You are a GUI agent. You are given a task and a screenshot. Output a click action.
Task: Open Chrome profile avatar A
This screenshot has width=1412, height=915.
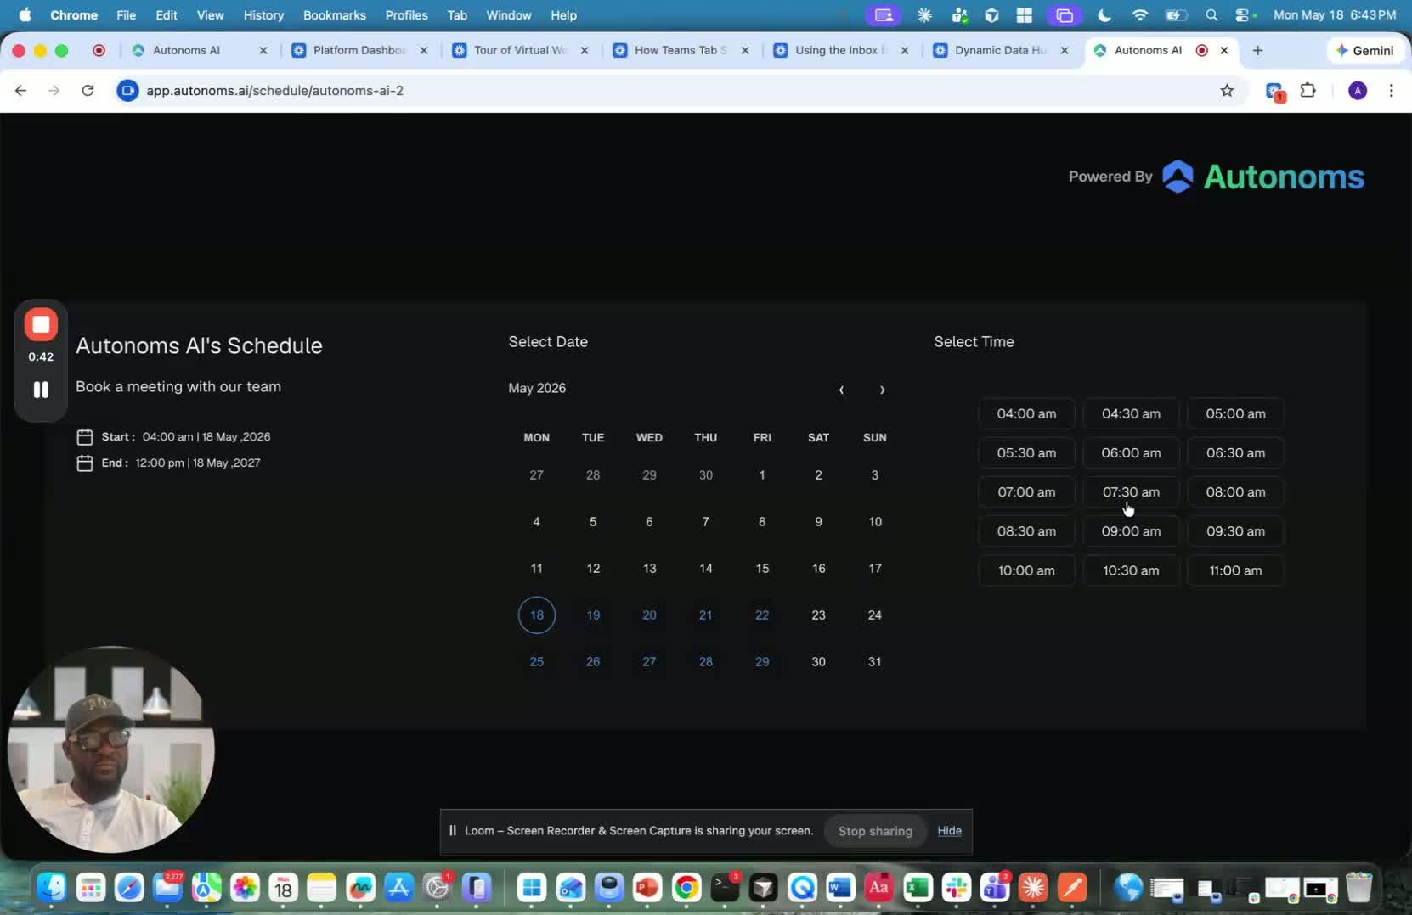point(1358,90)
